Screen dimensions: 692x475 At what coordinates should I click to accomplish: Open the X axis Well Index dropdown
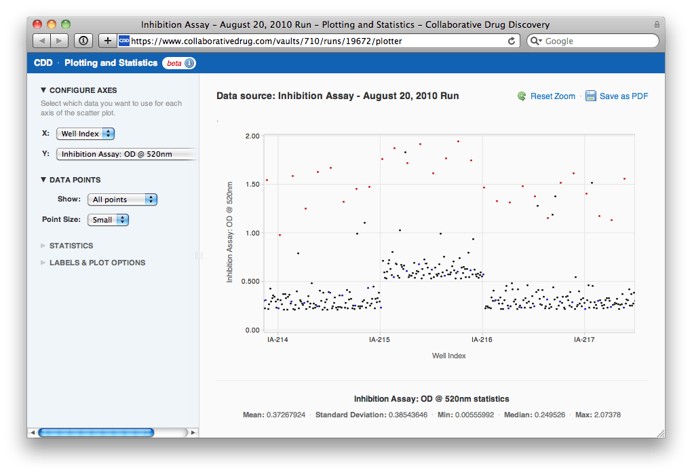coord(85,133)
